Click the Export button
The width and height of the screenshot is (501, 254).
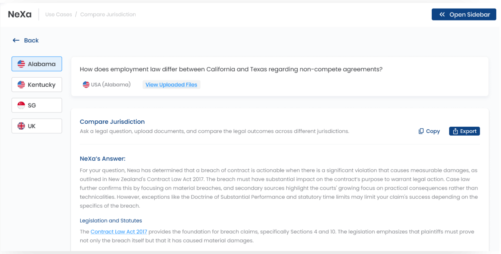[465, 131]
